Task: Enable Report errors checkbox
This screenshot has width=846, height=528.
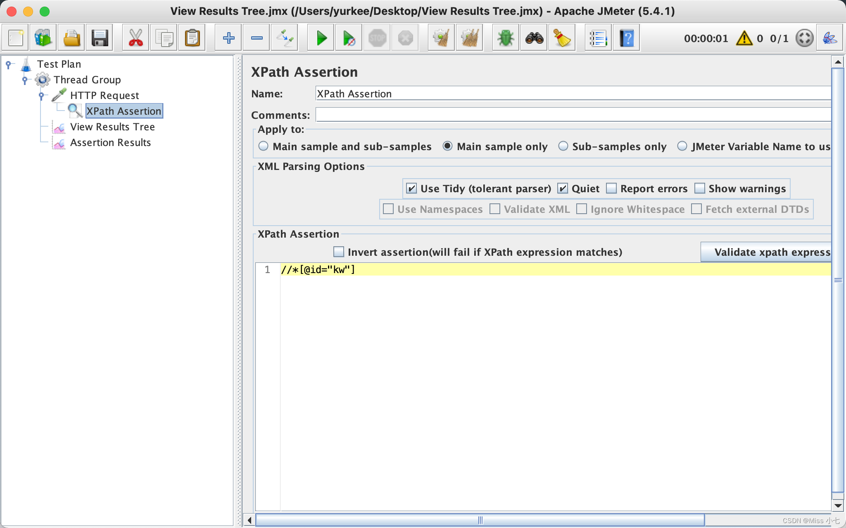Action: click(x=611, y=189)
